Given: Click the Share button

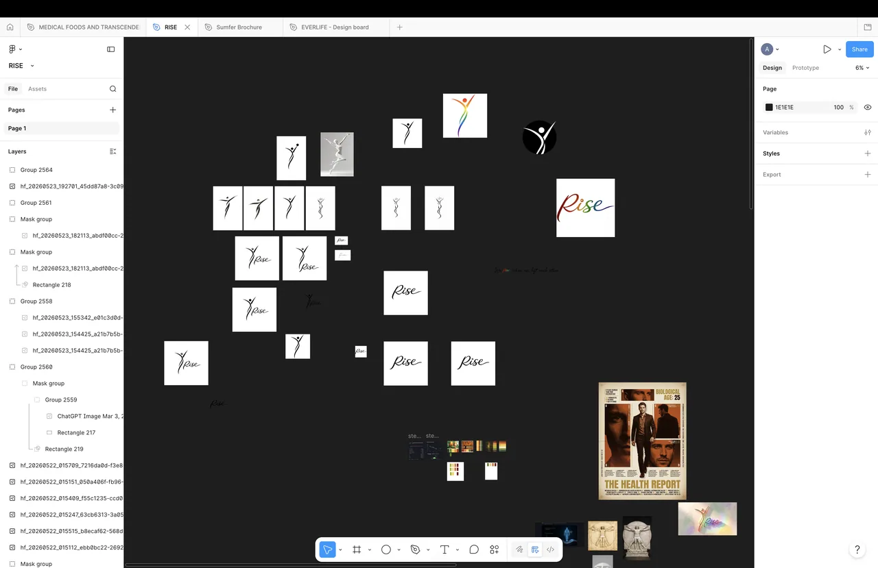Looking at the screenshot, I should click(859, 49).
